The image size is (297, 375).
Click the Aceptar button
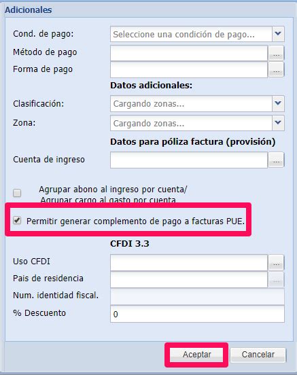[x=196, y=355]
